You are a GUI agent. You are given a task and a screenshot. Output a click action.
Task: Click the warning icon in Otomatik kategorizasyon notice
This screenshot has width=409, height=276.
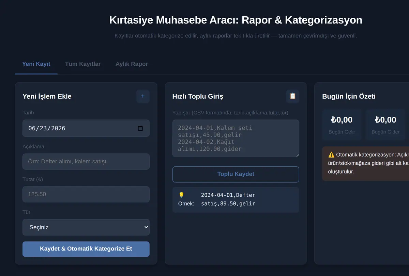331,155
